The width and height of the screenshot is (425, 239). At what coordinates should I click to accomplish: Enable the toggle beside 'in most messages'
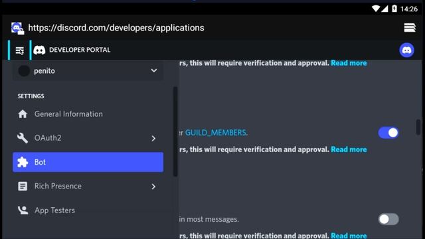[388, 219]
